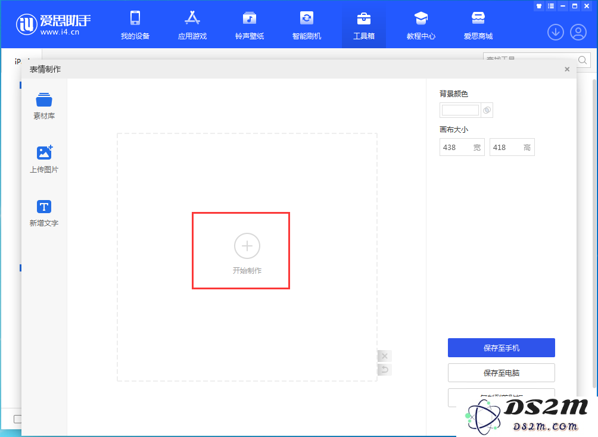
Task: Edit the canvas height field 418
Action: tap(512, 147)
